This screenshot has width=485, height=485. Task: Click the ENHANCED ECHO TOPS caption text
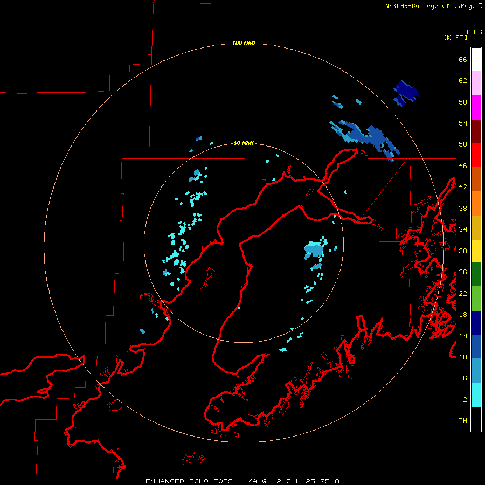[x=189, y=481]
